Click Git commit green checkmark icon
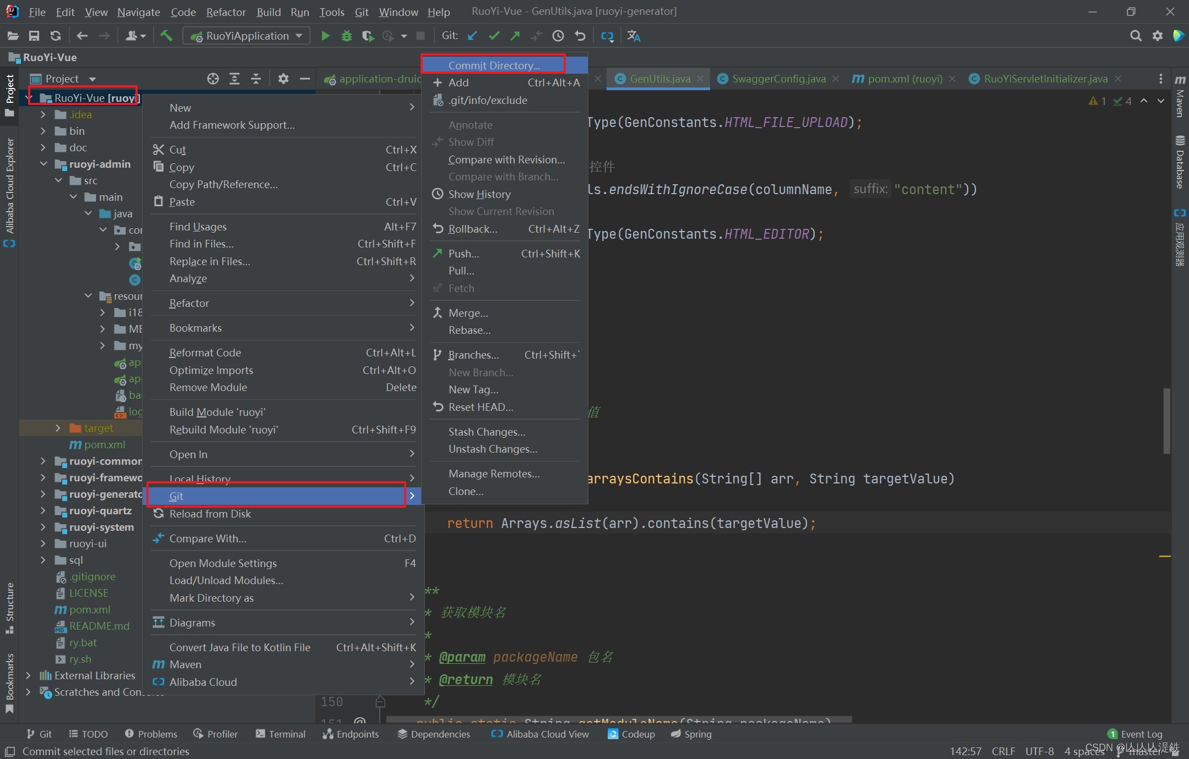This screenshot has width=1189, height=759. [494, 36]
